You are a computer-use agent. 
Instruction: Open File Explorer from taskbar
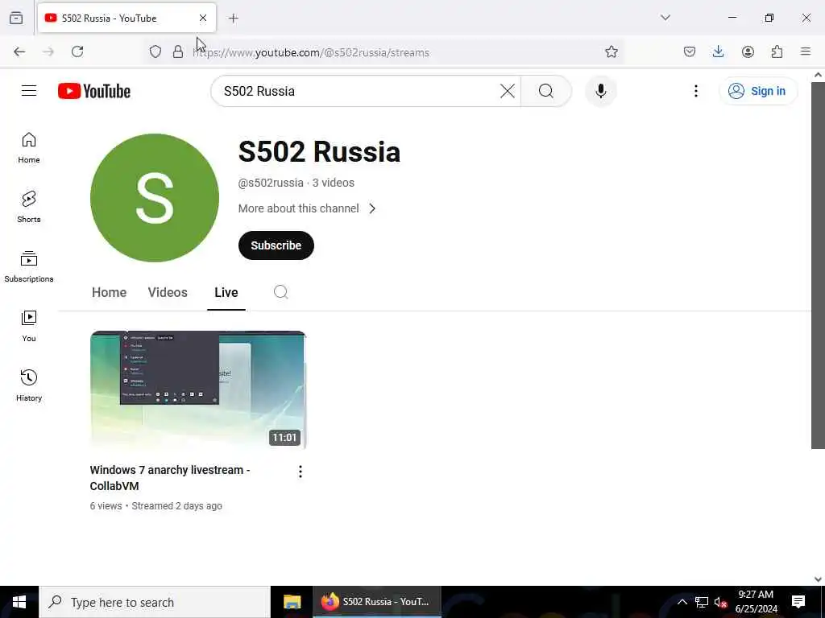292,602
